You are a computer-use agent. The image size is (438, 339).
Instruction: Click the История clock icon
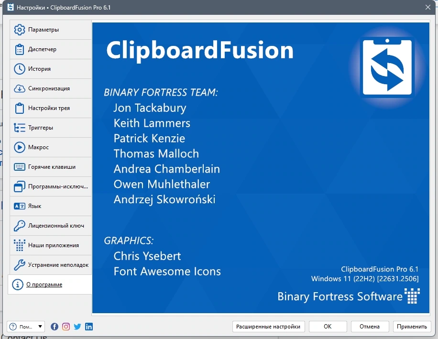click(19, 69)
